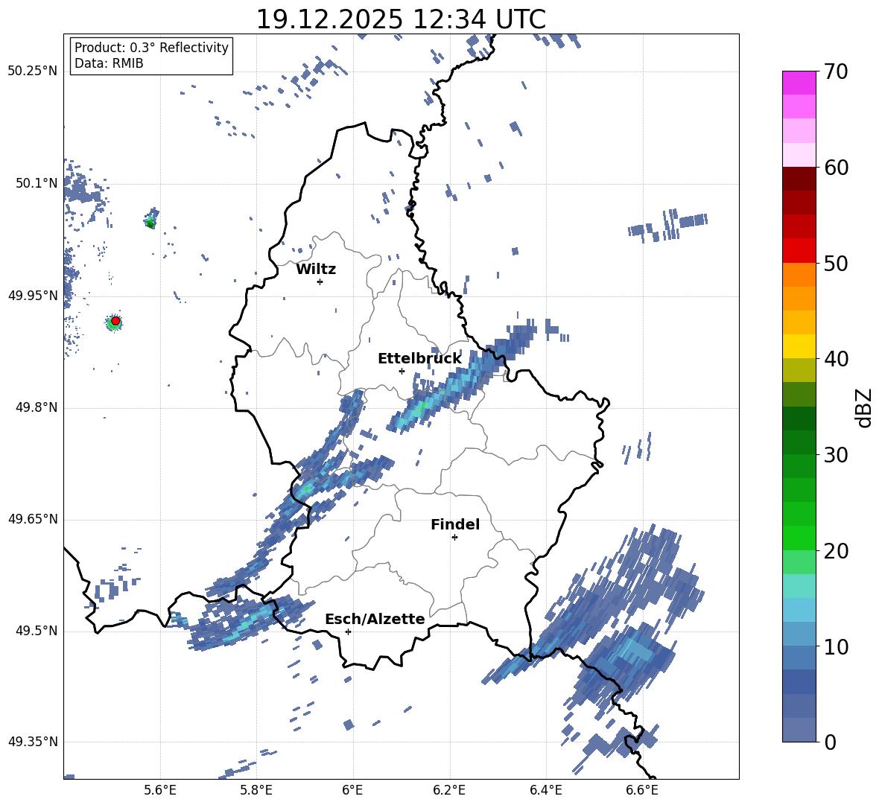Click the 'Product: 0.3° Reflectivity' label

click(151, 47)
